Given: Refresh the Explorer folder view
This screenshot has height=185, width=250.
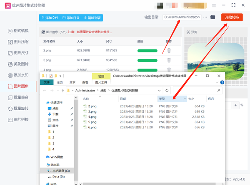Looking at the screenshot, I should (167, 91).
